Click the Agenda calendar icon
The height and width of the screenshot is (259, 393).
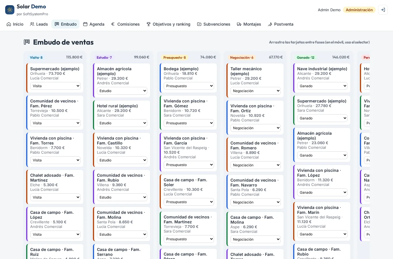85,24
